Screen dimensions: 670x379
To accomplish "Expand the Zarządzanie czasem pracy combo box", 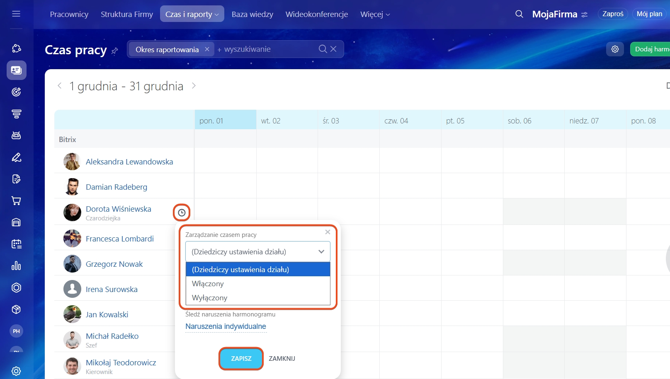I will pos(257,252).
